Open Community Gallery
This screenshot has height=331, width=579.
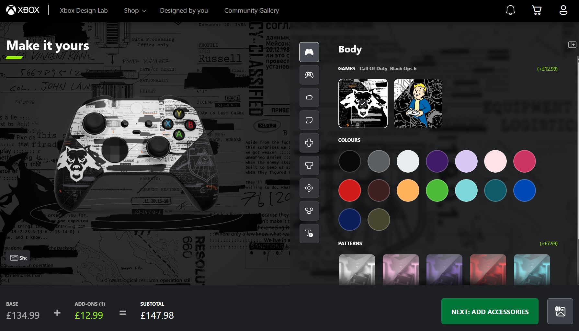tap(252, 10)
